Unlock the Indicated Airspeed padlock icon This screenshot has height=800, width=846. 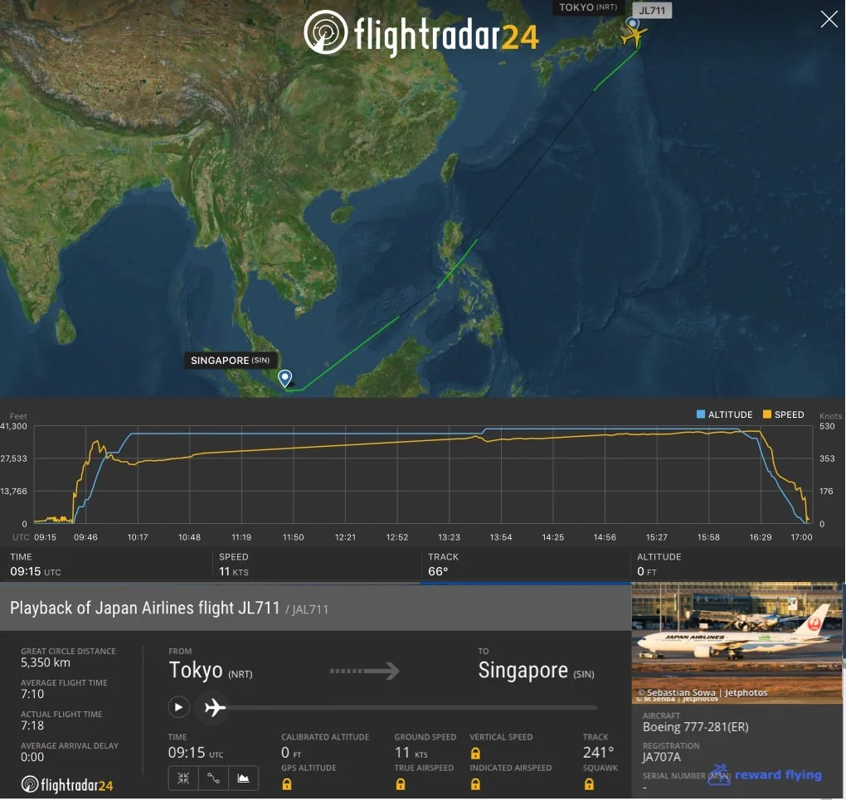(475, 783)
